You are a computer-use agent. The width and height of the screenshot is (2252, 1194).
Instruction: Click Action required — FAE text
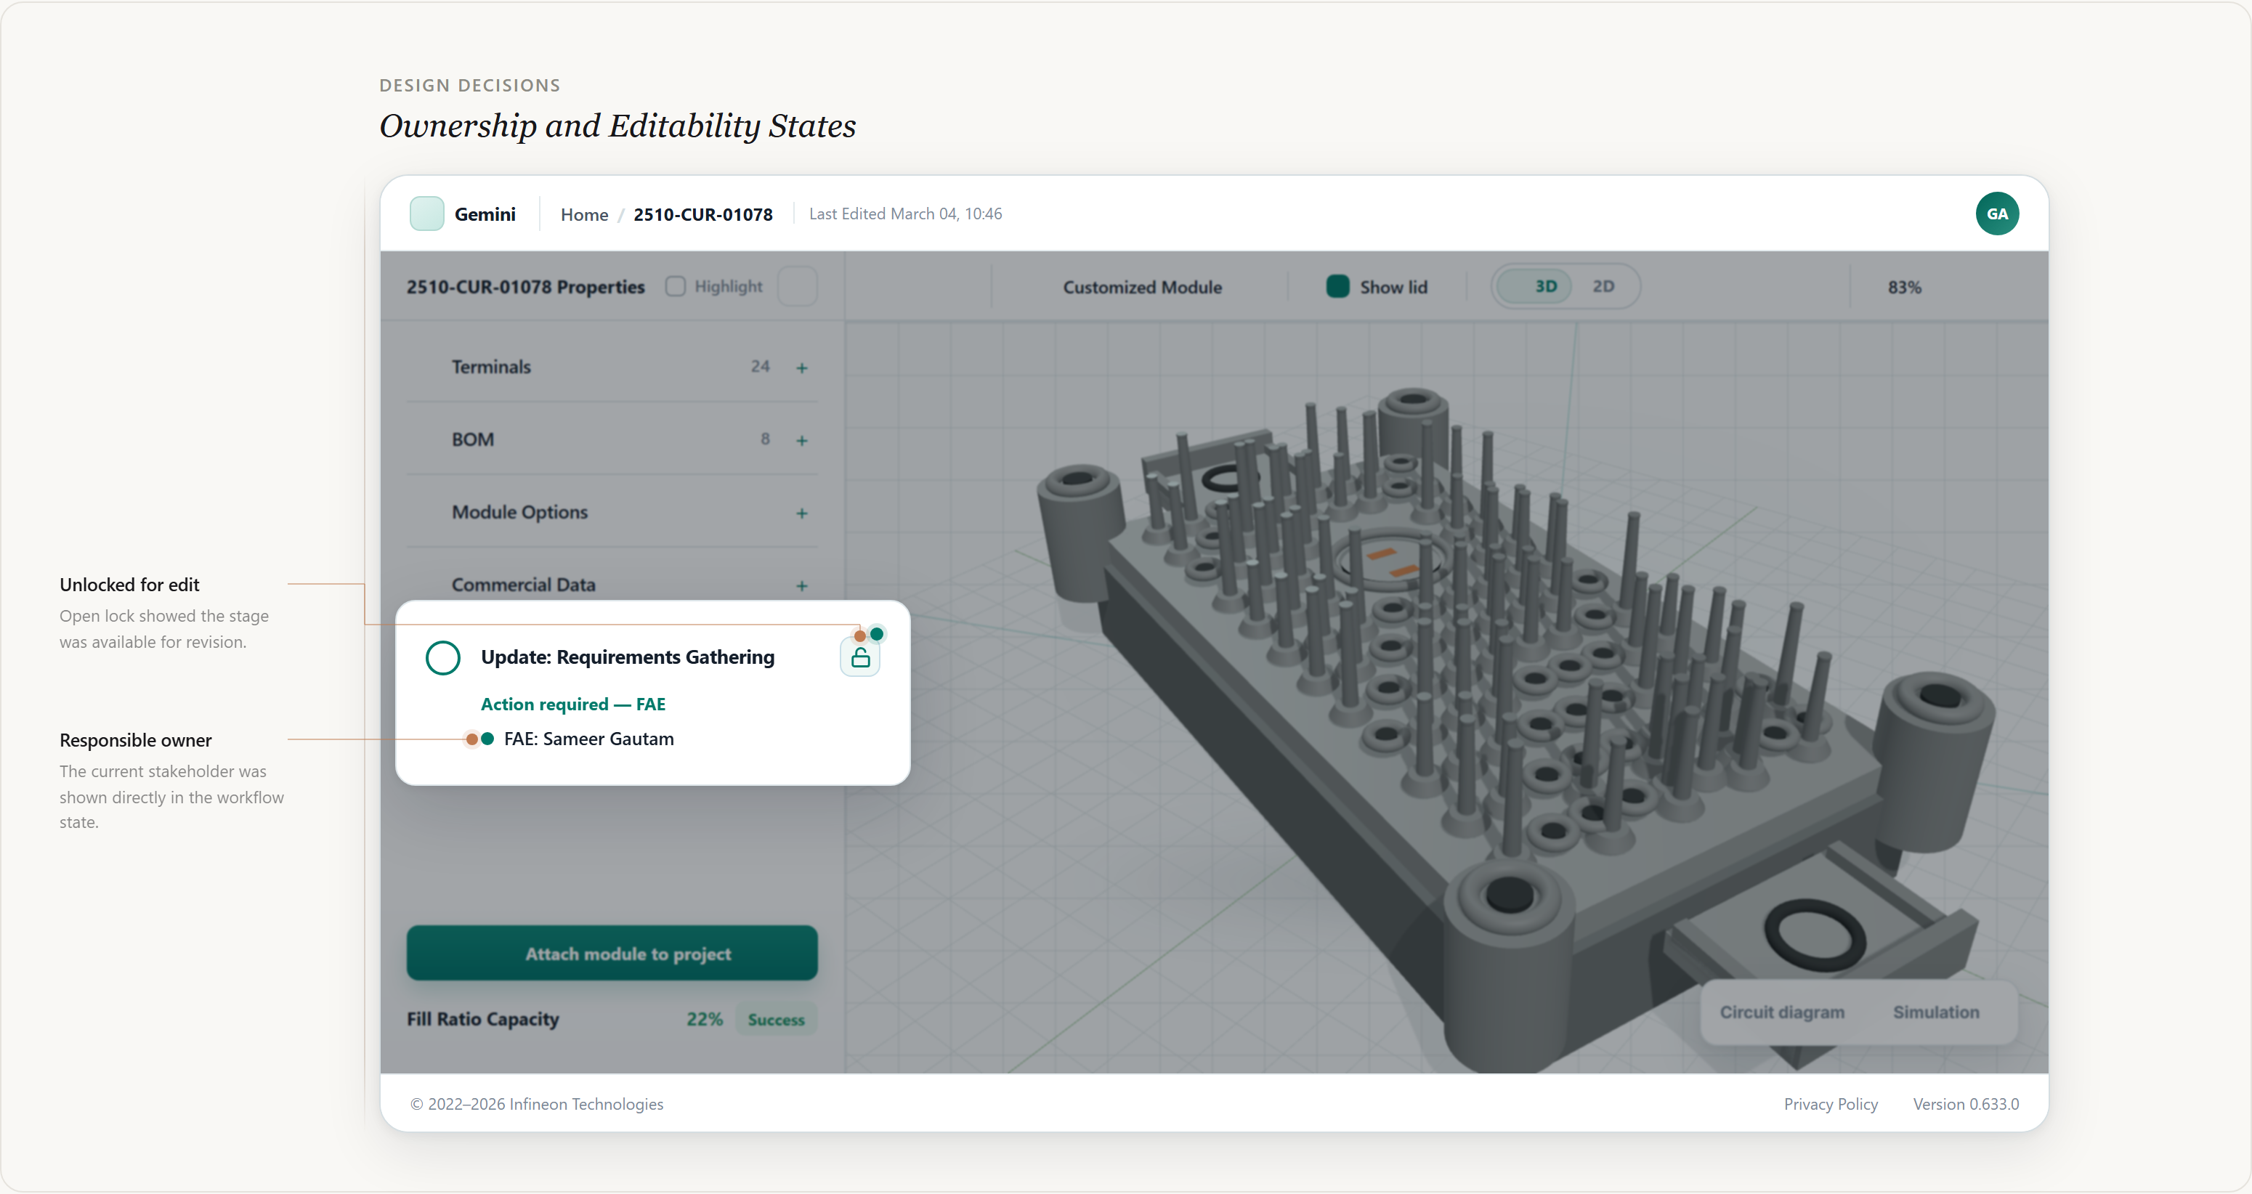[x=572, y=704]
